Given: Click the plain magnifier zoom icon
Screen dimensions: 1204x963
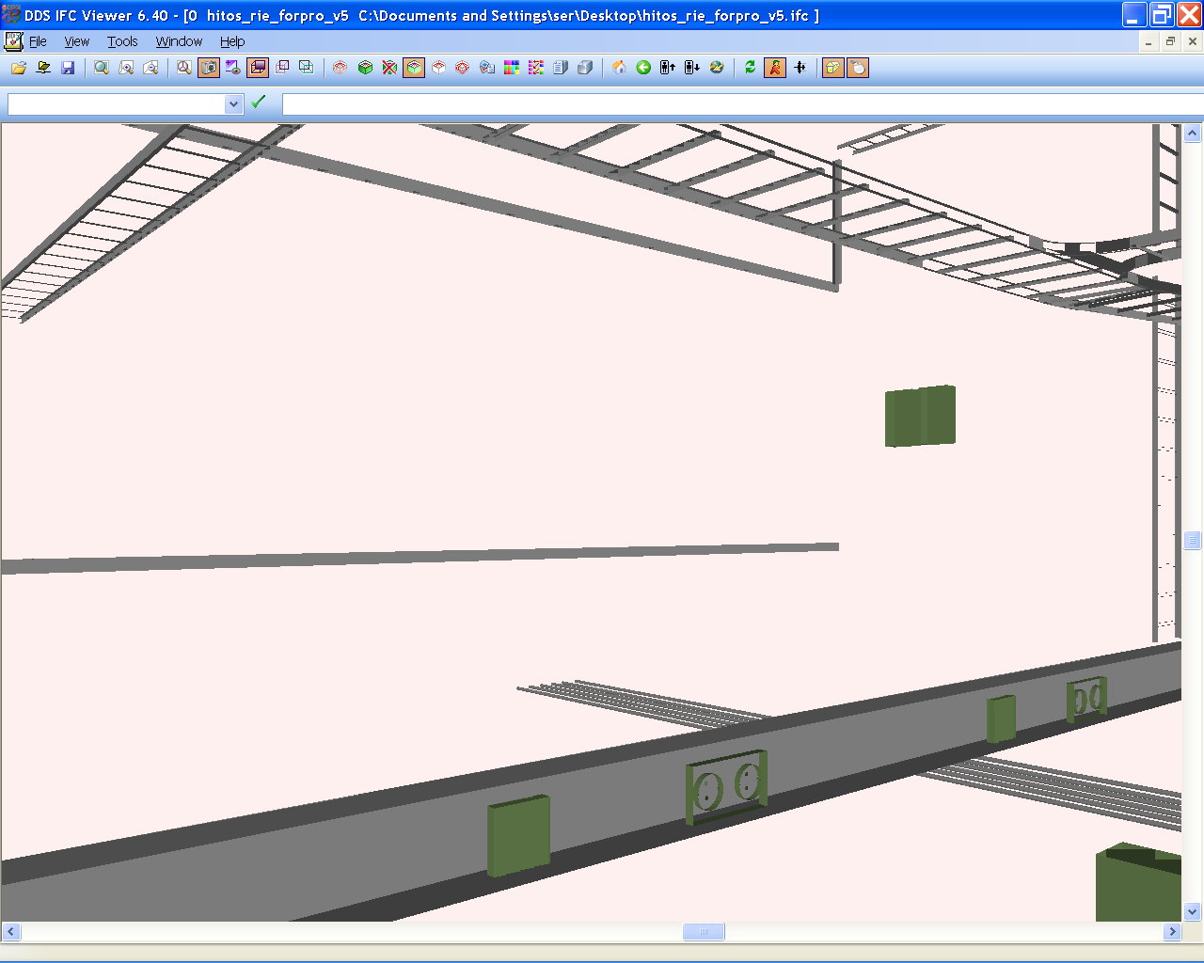Looking at the screenshot, I should tap(102, 68).
